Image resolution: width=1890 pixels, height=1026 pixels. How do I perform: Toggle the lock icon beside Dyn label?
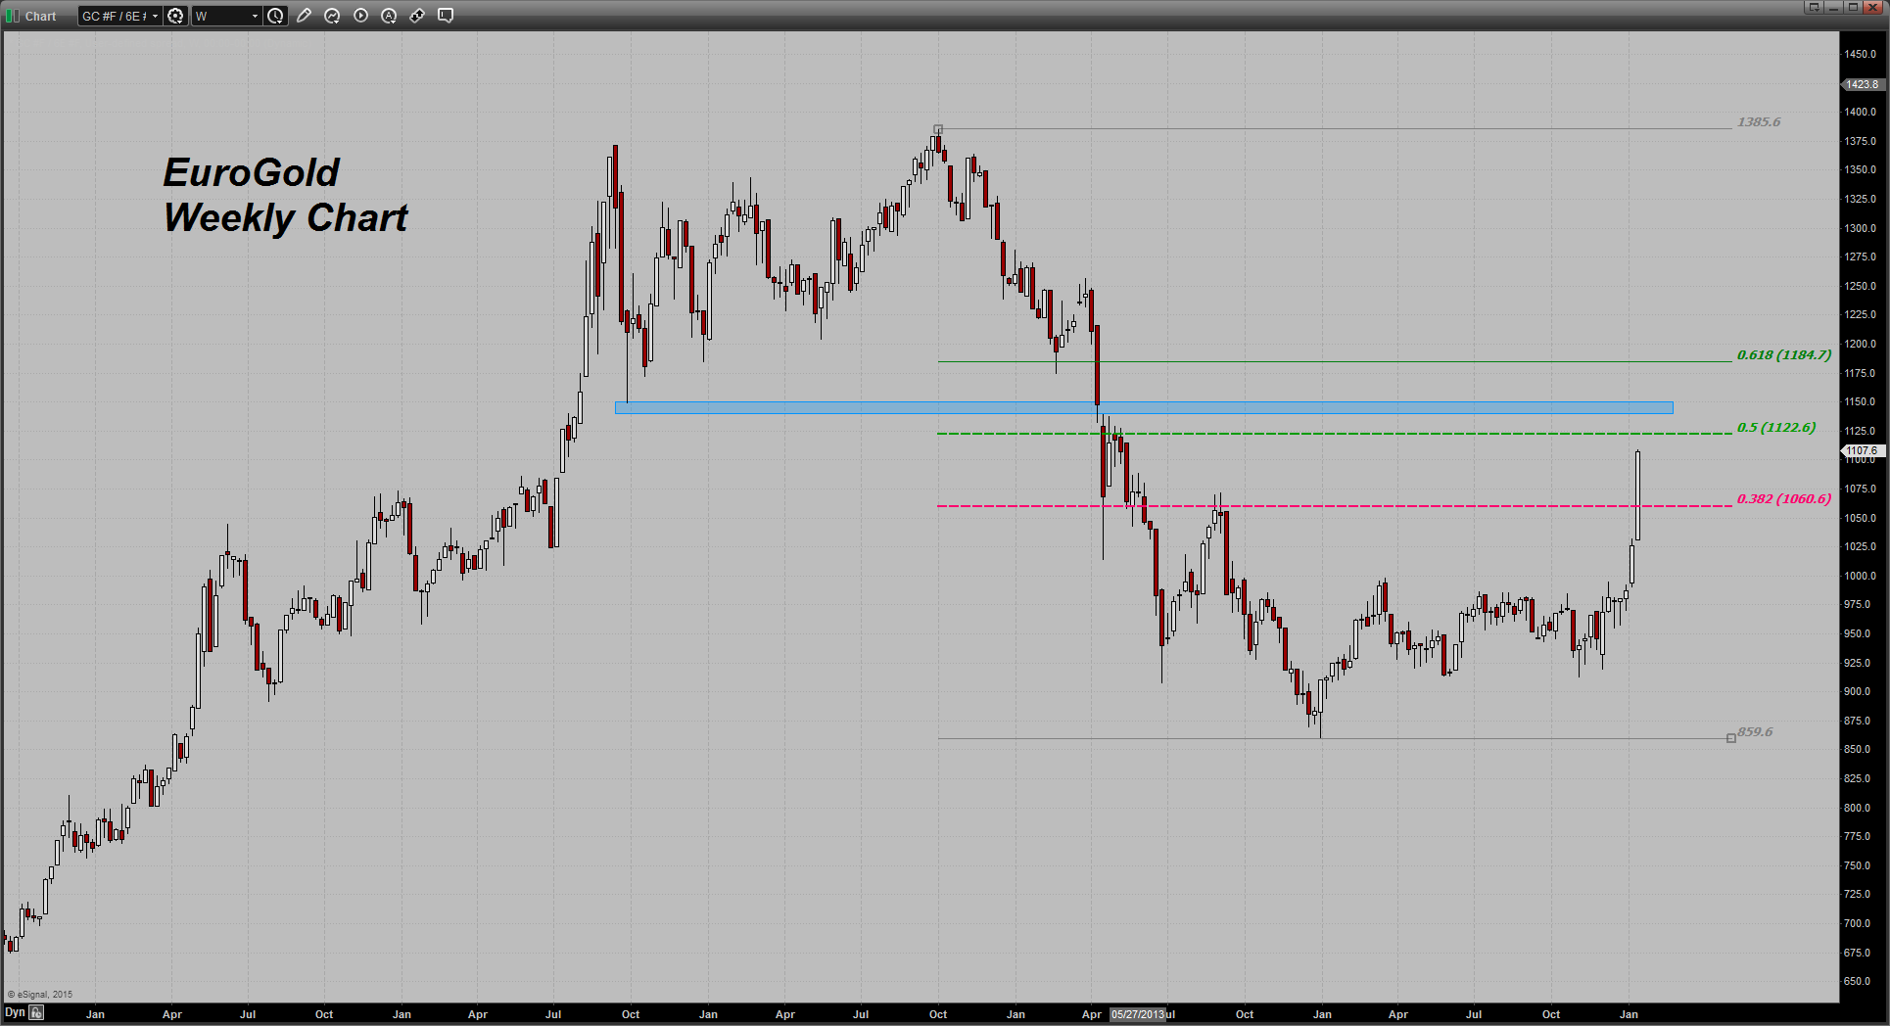tap(36, 1011)
